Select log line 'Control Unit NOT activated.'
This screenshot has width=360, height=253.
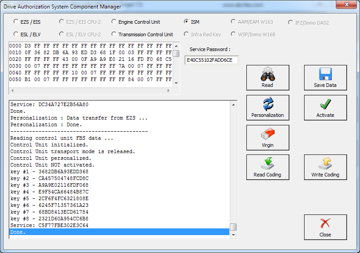119,165
